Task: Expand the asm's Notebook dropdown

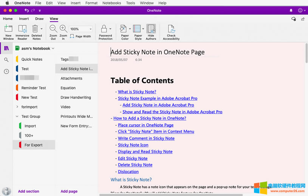Action: pyautogui.click(x=53, y=48)
